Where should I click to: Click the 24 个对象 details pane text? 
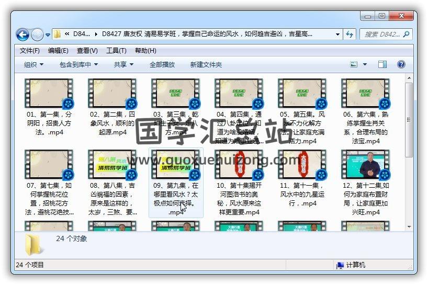[x=72, y=238]
